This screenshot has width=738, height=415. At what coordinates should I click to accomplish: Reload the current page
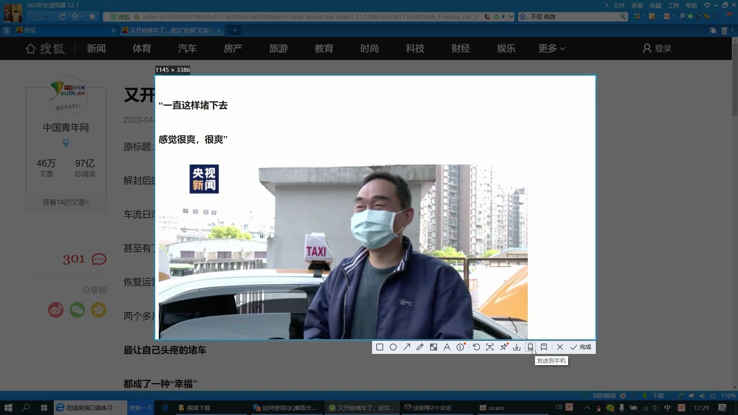click(62, 17)
